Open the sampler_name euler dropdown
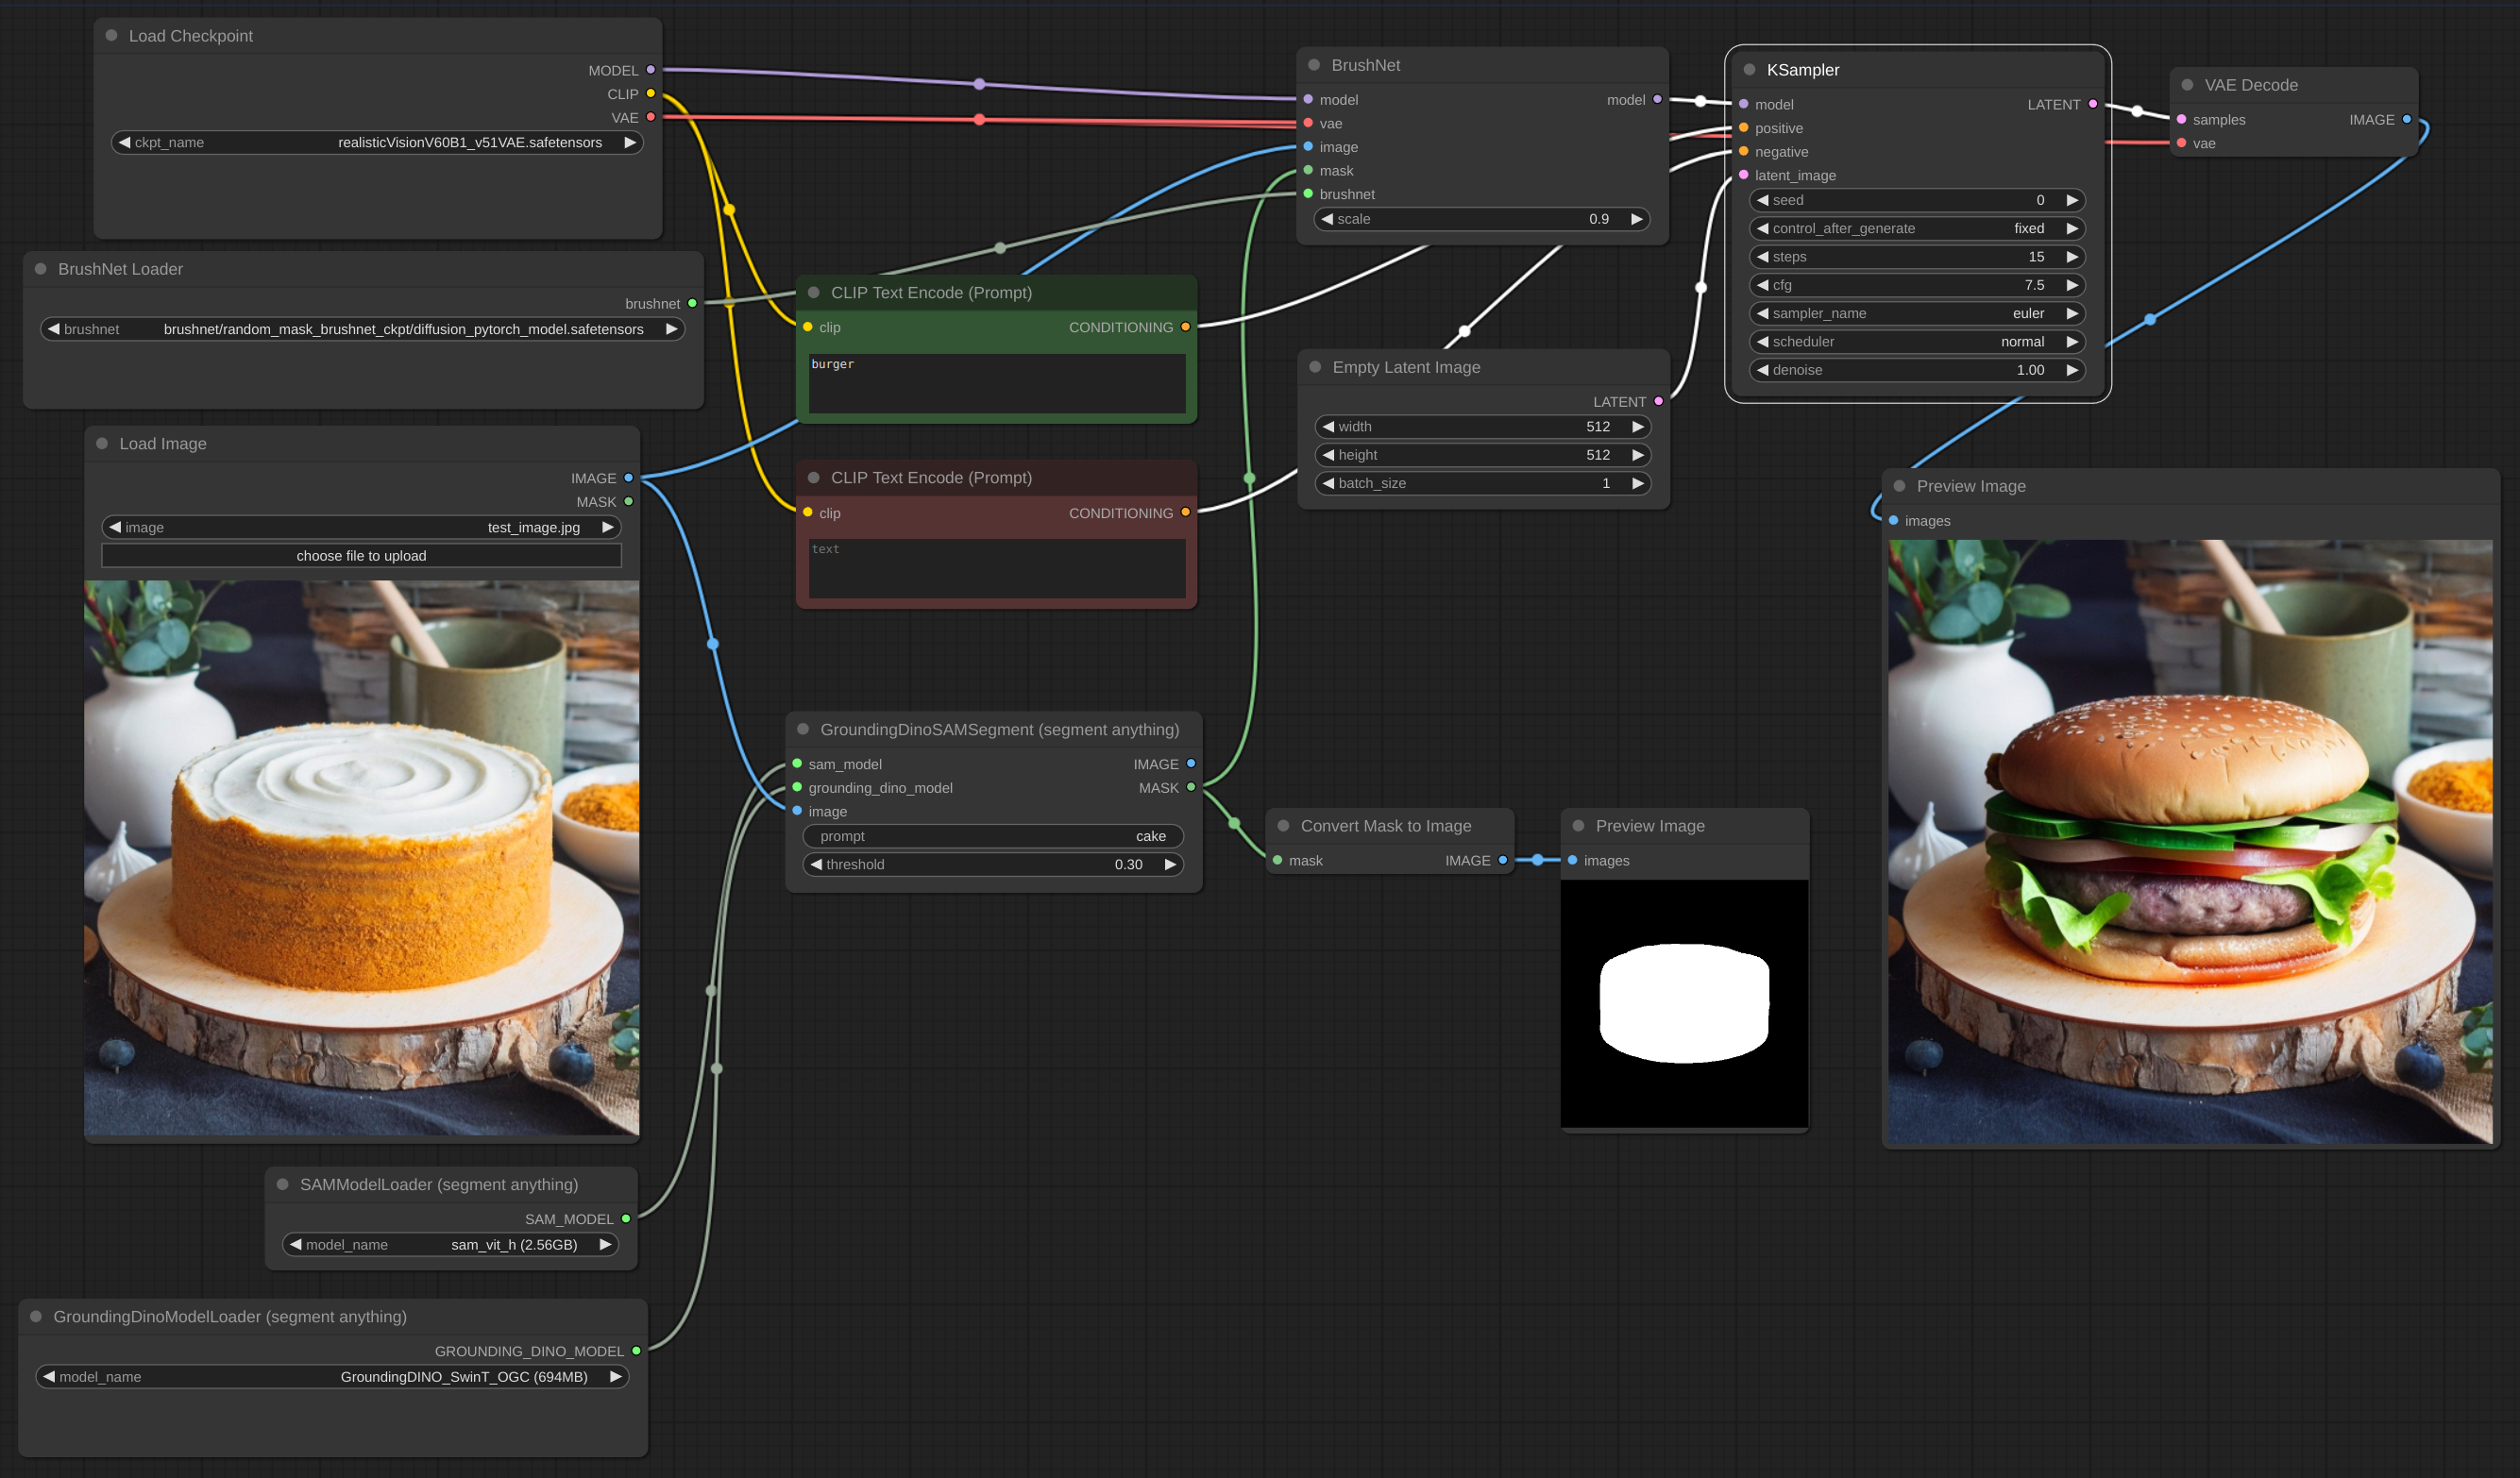This screenshot has width=2520, height=1478. pos(1916,313)
